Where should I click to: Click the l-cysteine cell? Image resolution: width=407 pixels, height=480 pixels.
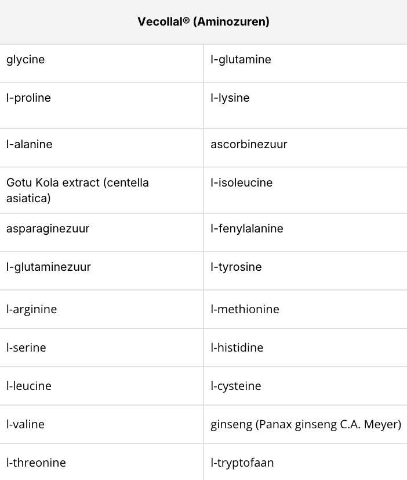click(x=236, y=386)
